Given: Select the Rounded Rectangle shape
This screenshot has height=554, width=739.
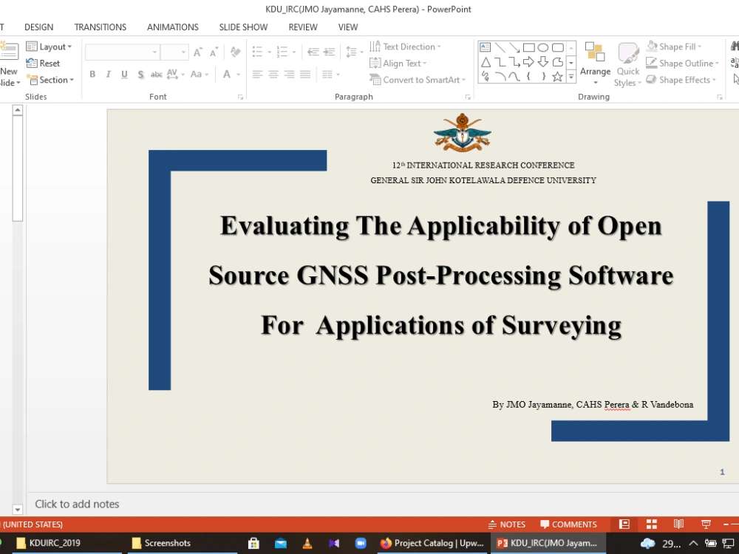Looking at the screenshot, I should (557, 47).
